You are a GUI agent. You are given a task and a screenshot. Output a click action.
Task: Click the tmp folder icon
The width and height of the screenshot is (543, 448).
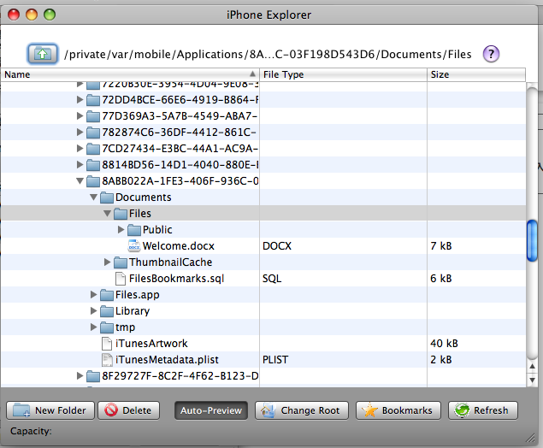point(107,327)
